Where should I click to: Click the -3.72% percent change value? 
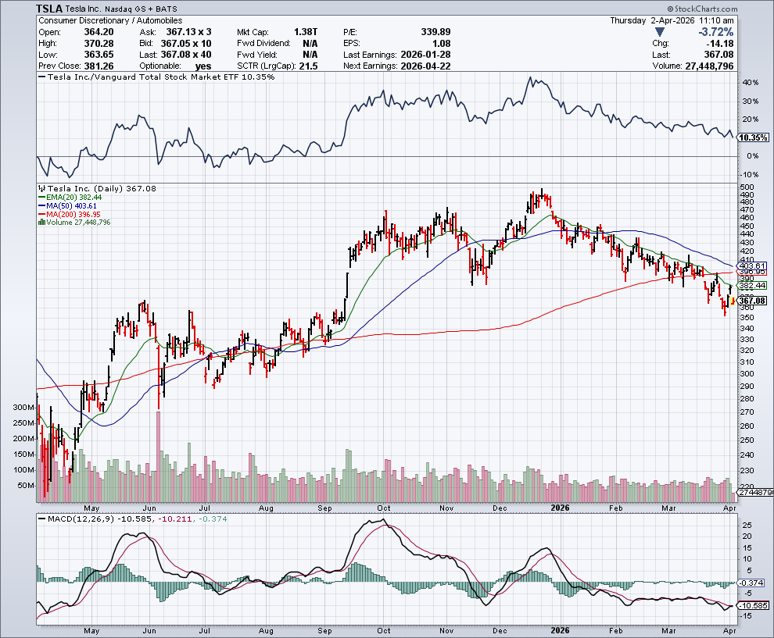(715, 32)
